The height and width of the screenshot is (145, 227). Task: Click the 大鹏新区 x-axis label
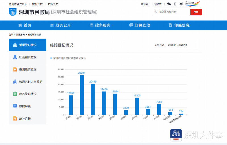pyautogui.click(x=167, y=118)
